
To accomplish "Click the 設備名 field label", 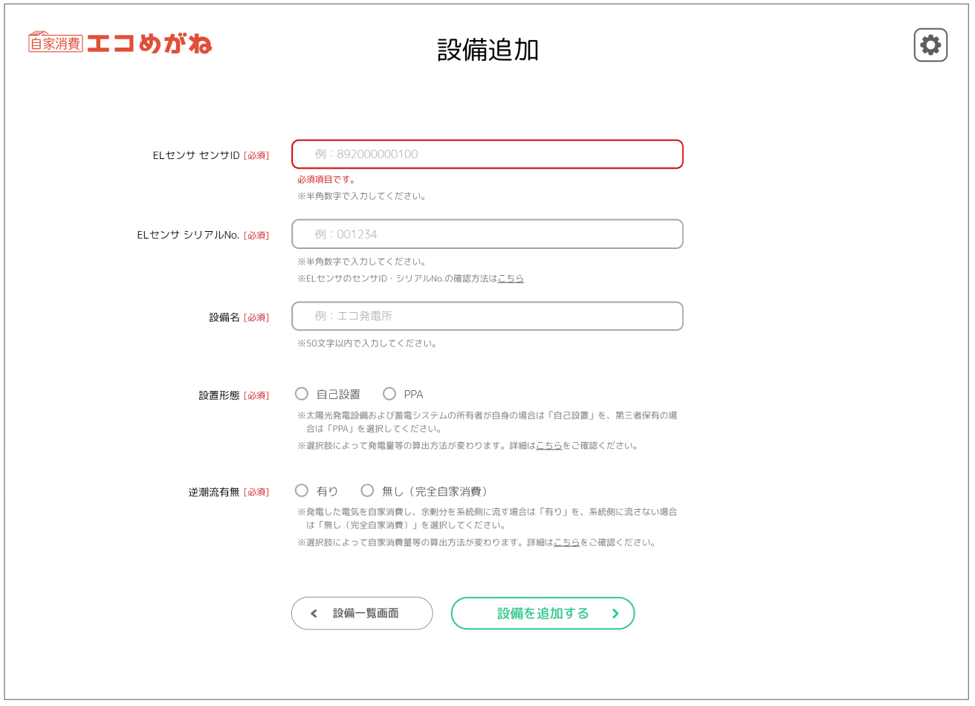I will coord(224,317).
